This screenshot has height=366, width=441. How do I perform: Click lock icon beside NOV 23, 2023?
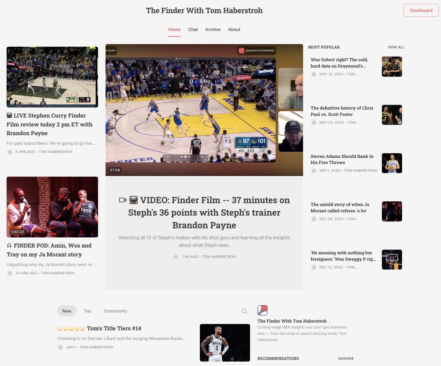click(x=313, y=122)
